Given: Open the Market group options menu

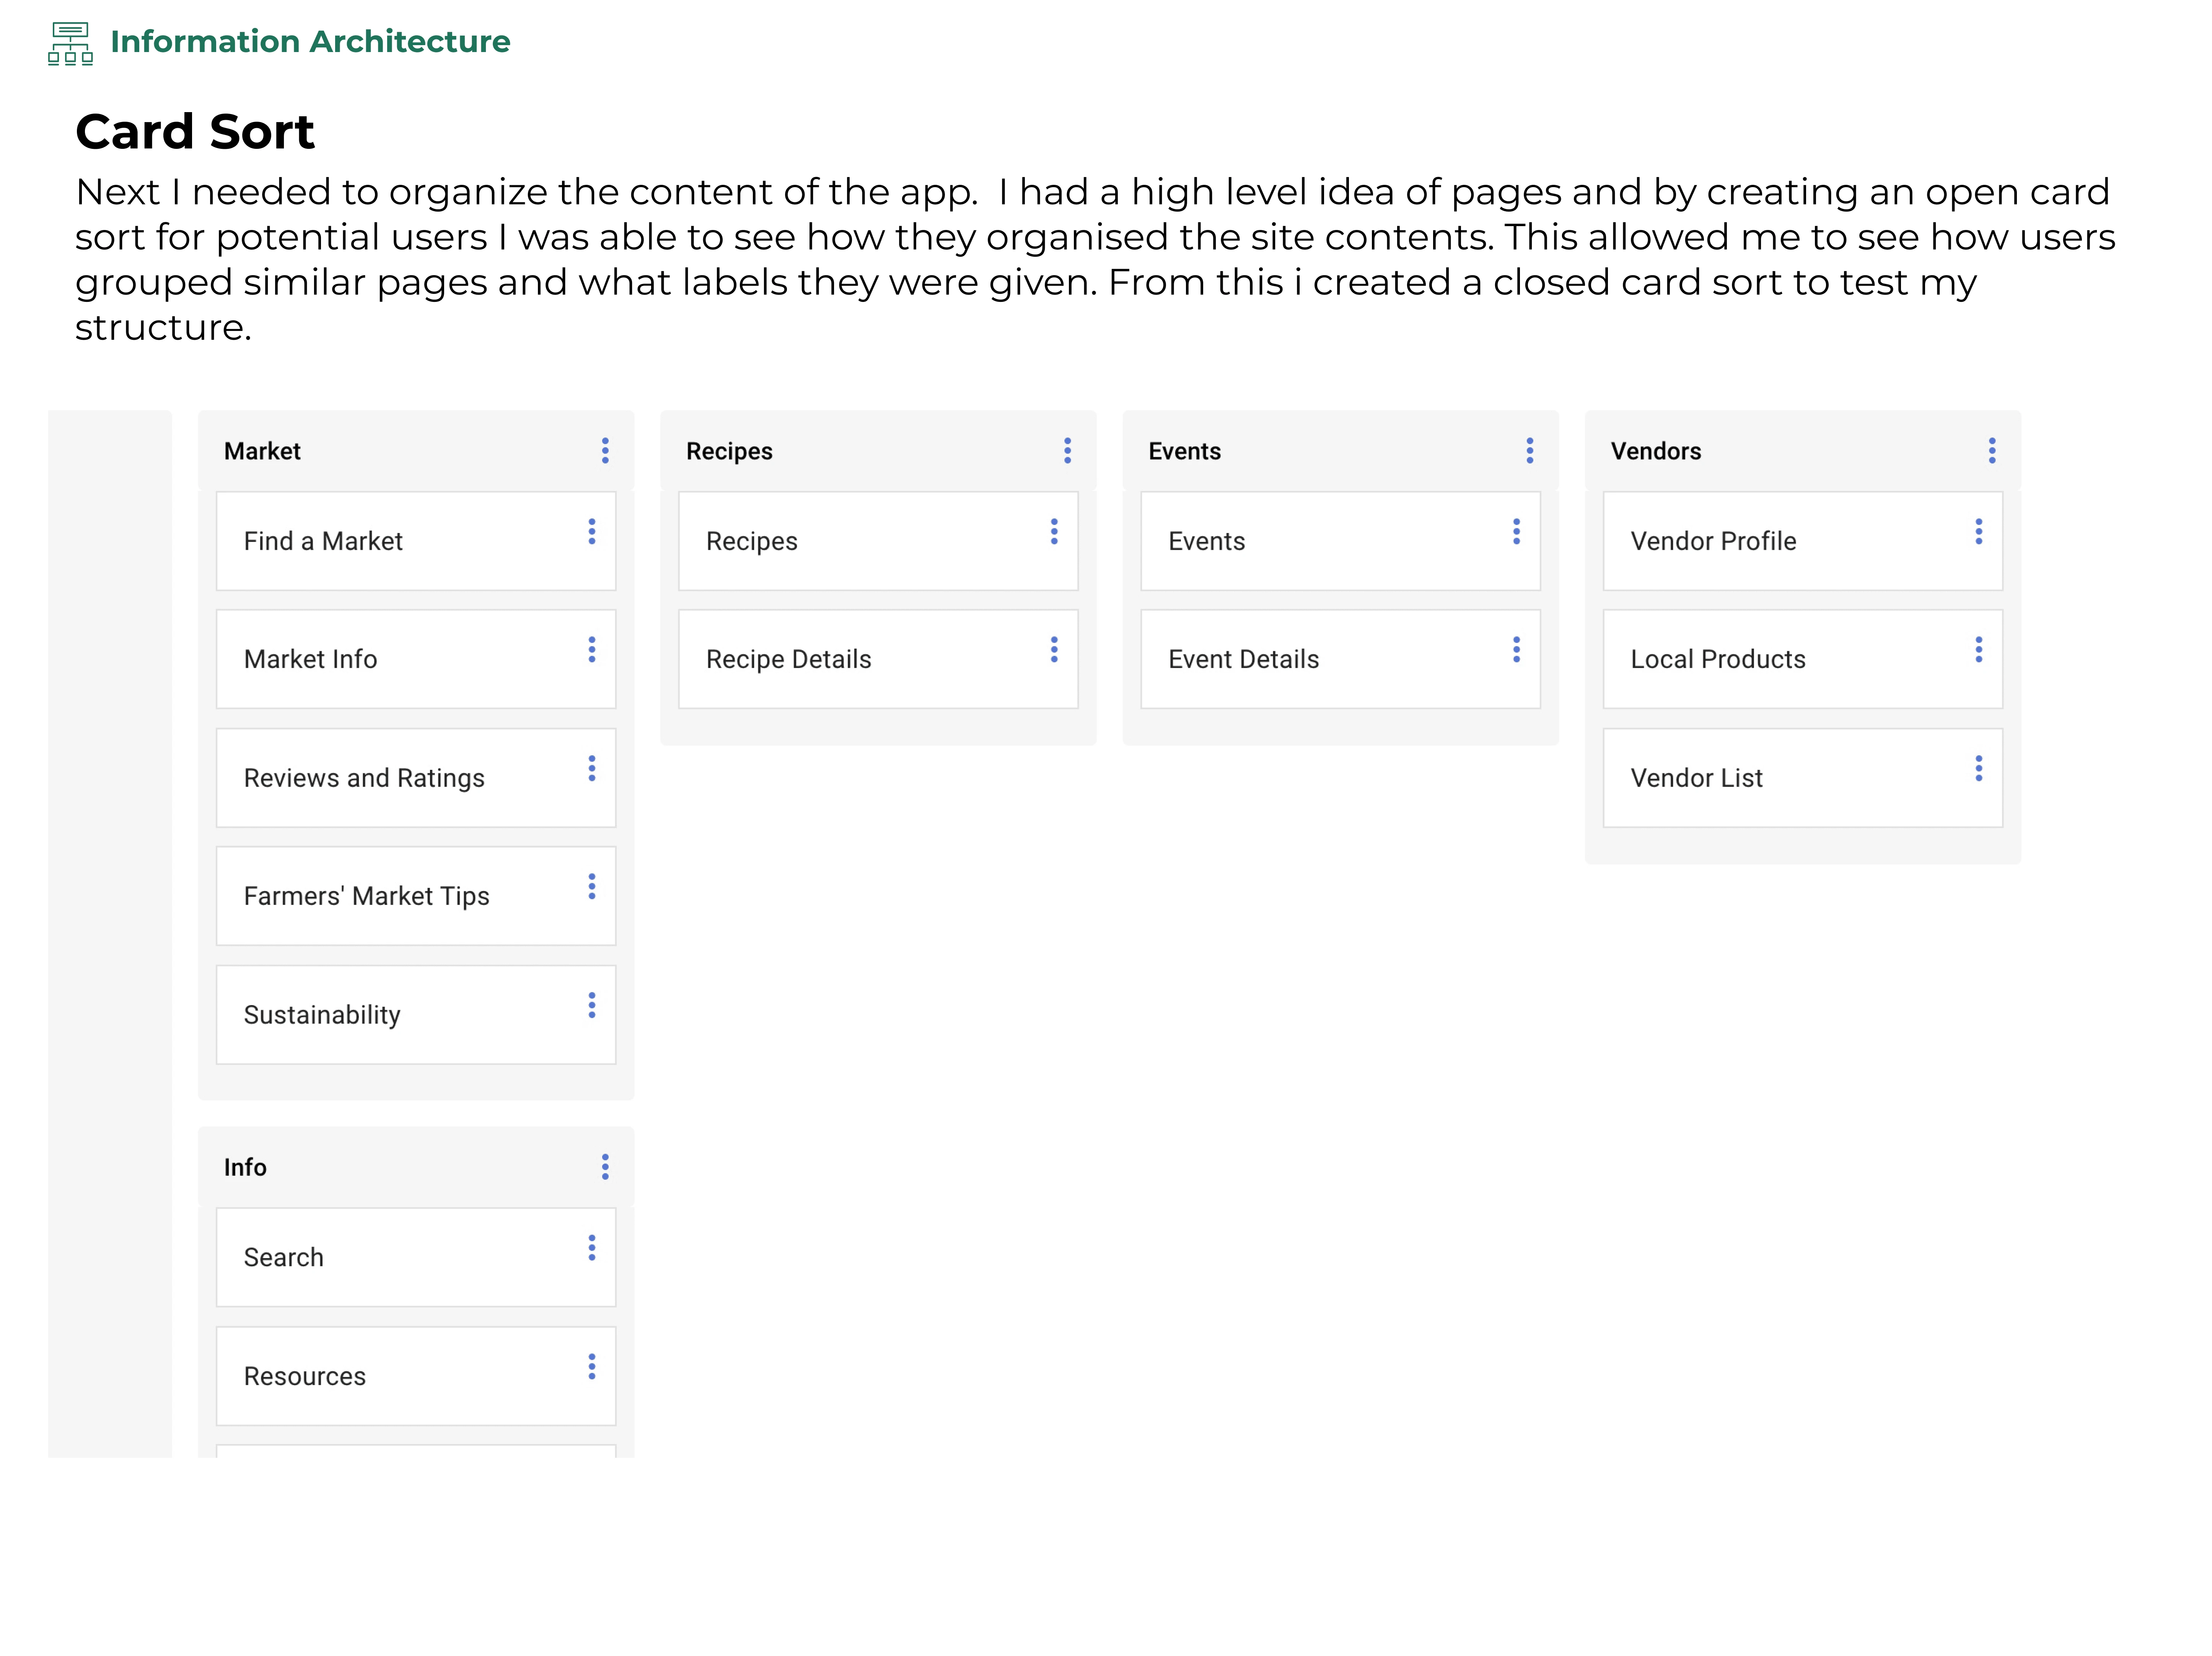Looking at the screenshot, I should (x=605, y=451).
